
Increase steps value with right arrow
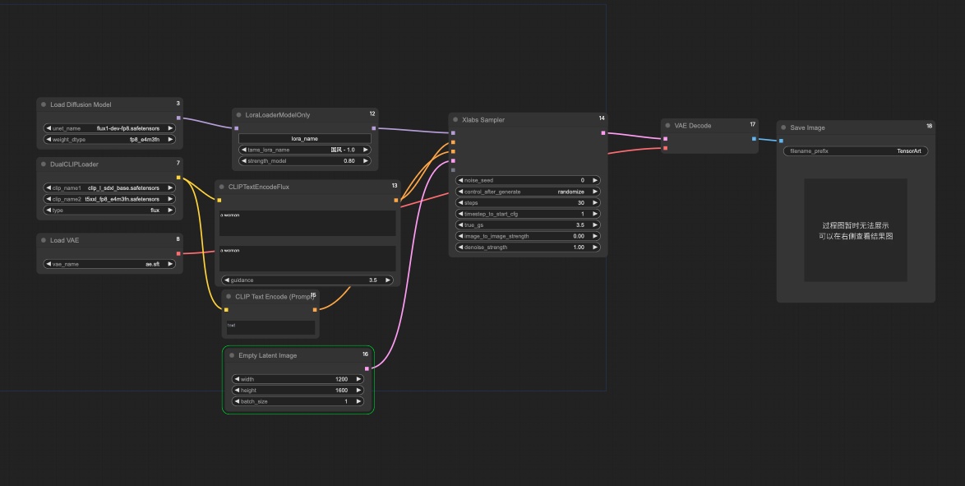point(595,202)
